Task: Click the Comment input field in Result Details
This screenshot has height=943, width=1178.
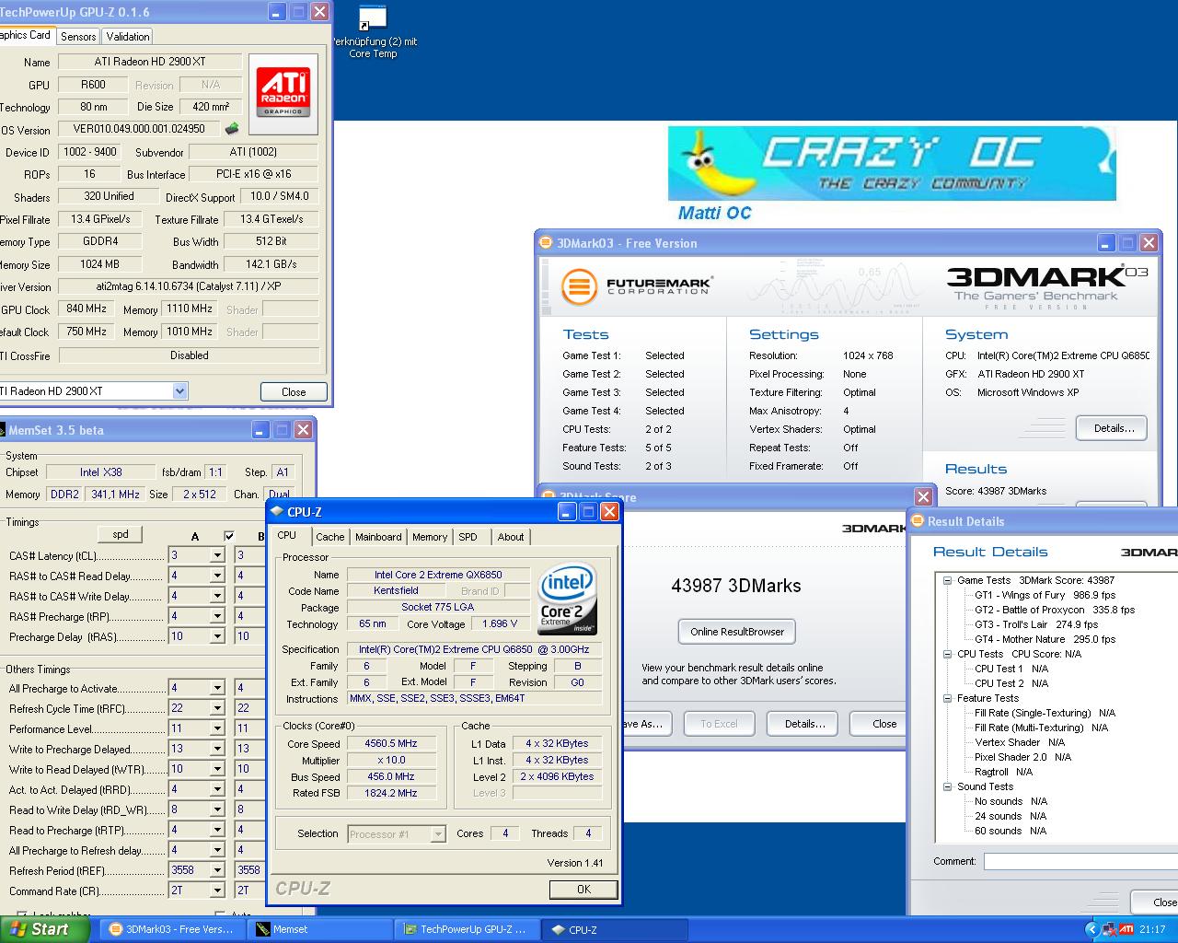Action: tap(1080, 861)
